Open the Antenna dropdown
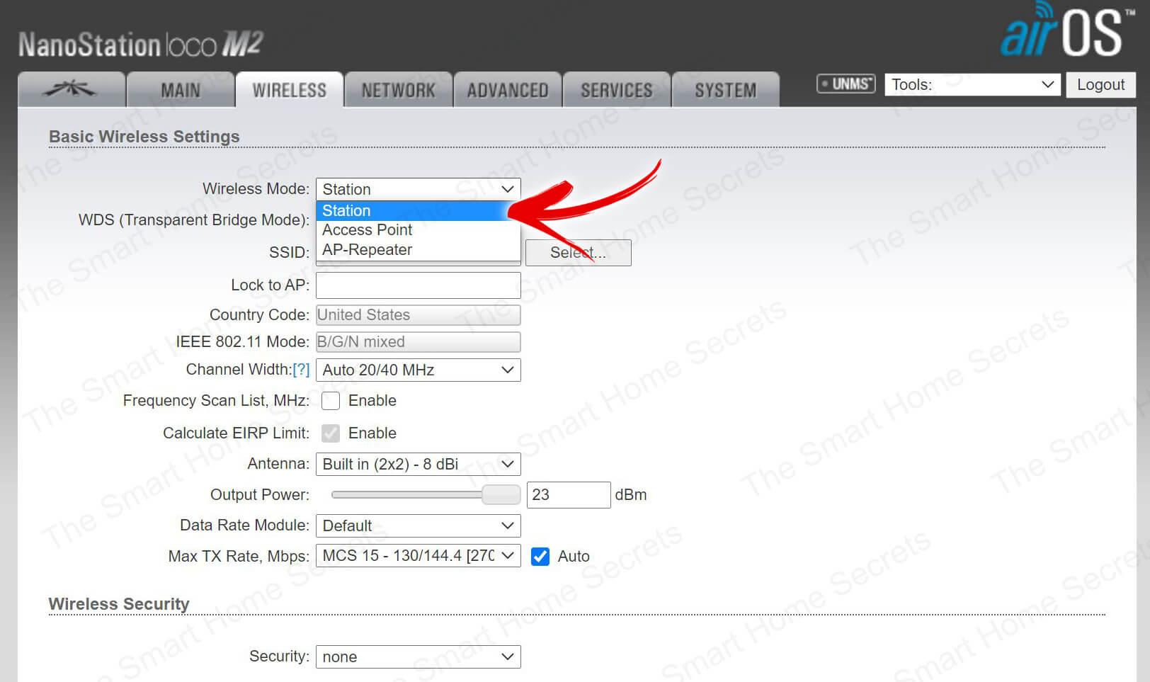Viewport: 1150px width, 682px height. pos(418,465)
